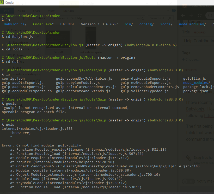
Task: Click the gulp-addModuleExports.js file name
Action: pos(27,91)
